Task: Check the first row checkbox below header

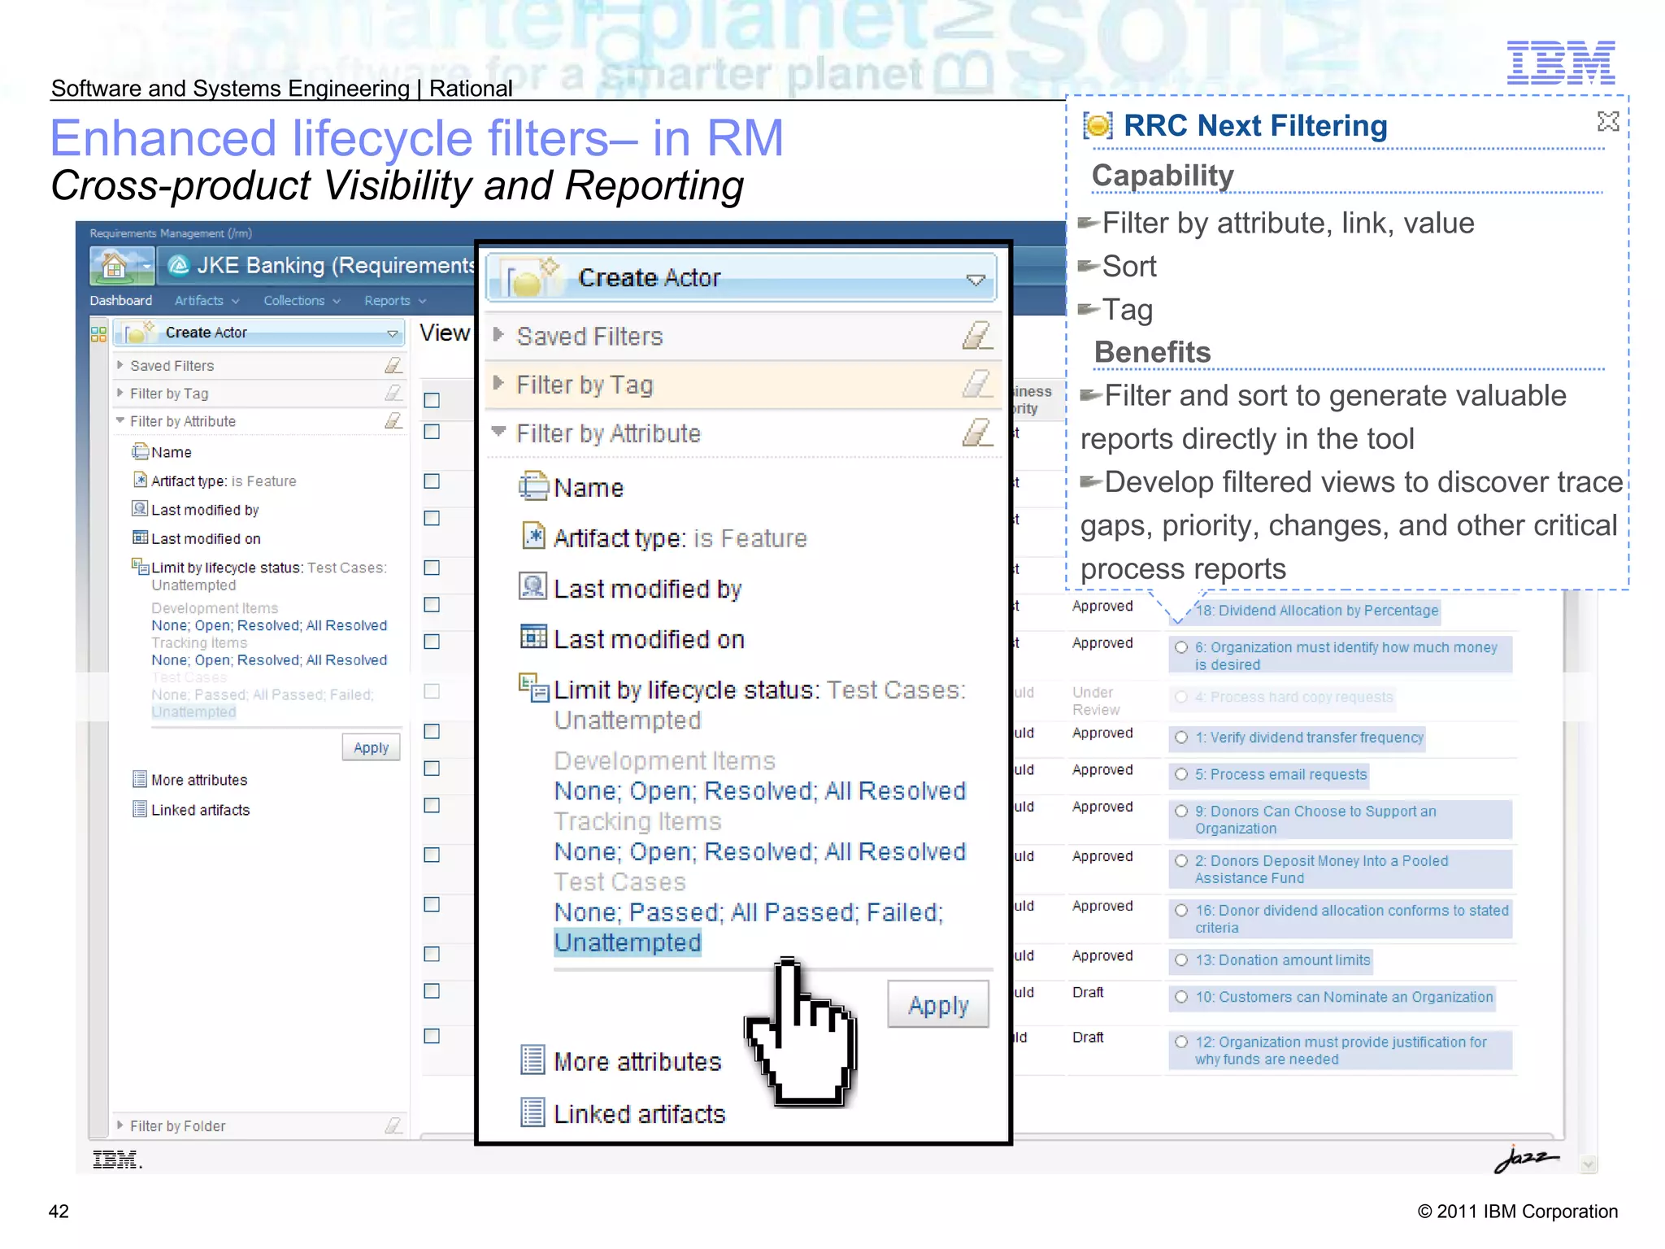Action: click(x=432, y=432)
